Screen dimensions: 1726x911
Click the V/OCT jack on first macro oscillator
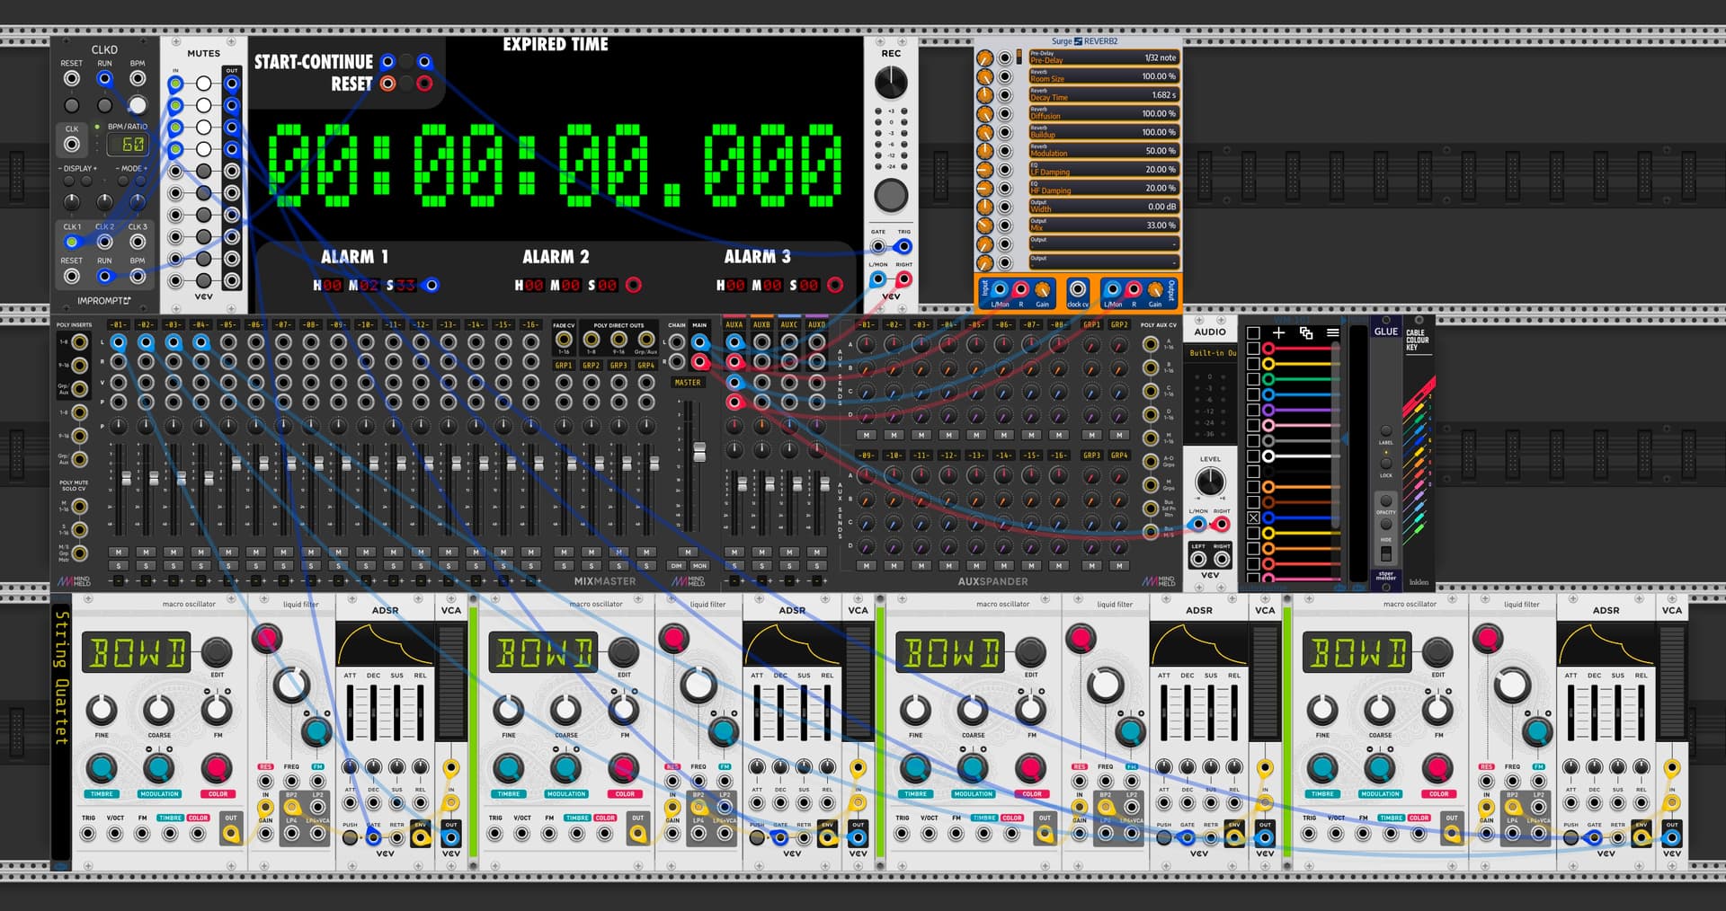pyautogui.click(x=115, y=834)
